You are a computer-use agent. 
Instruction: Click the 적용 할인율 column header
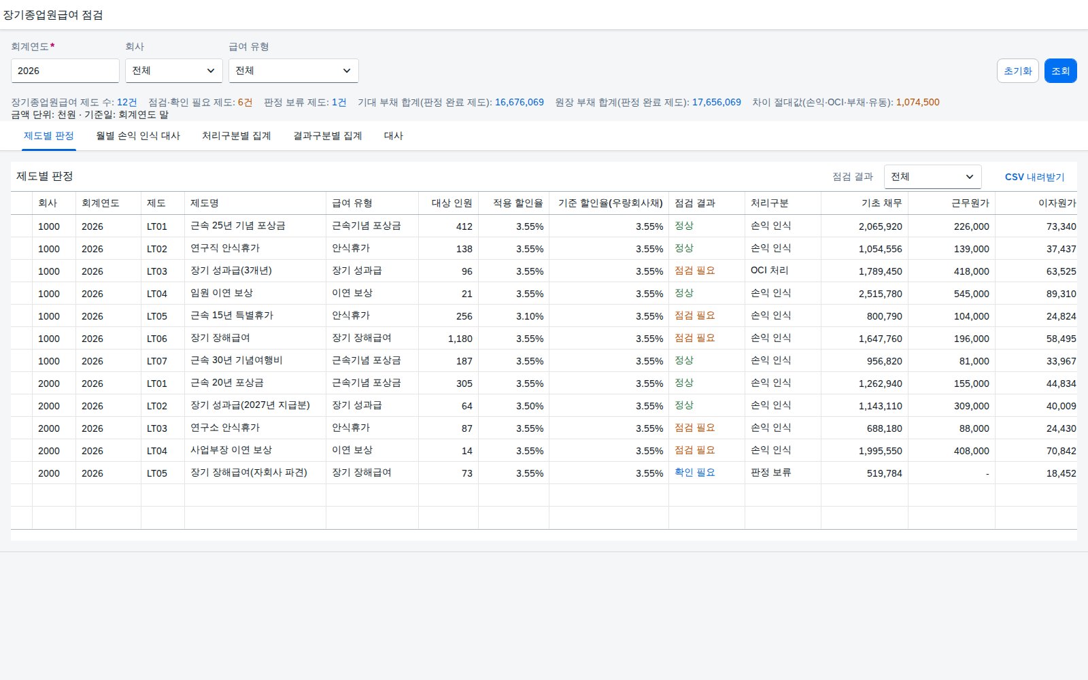pyautogui.click(x=513, y=203)
